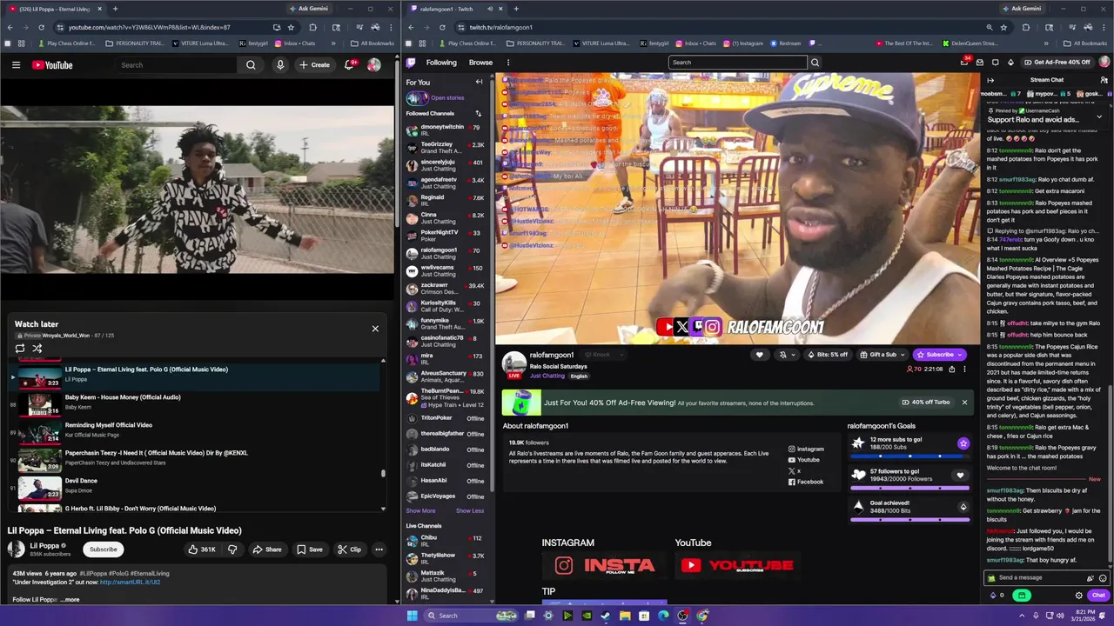
Task: Open Twitch top nav more options dots
Action: click(508, 63)
